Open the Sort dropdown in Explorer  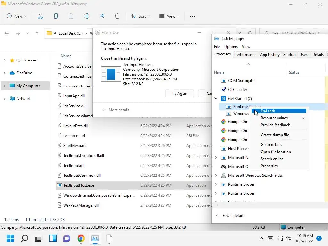pos(140,16)
